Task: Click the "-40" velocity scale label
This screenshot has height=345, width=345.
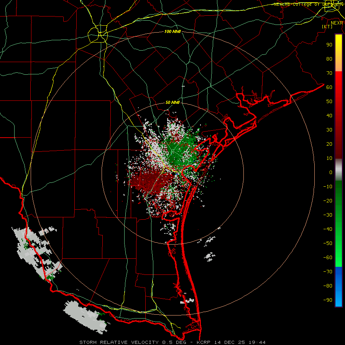Action: click(x=328, y=229)
